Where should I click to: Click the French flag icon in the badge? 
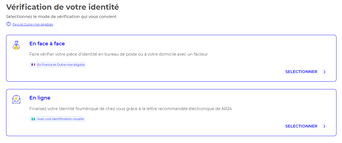[x=33, y=65]
